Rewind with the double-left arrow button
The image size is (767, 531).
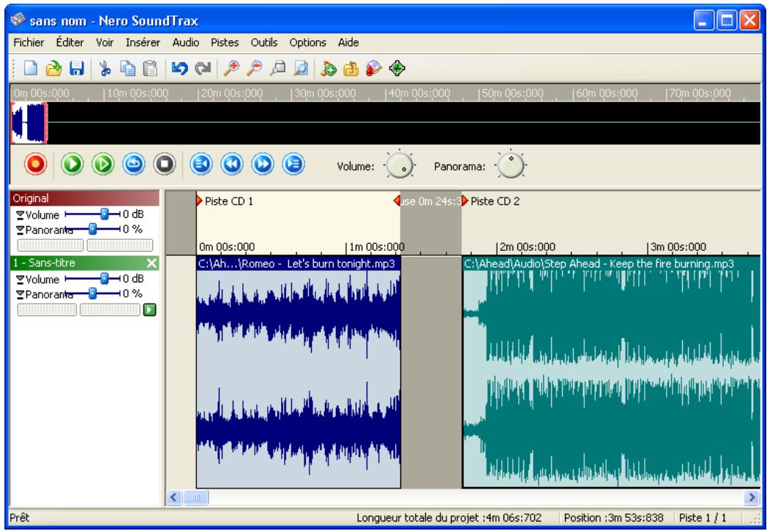232,165
